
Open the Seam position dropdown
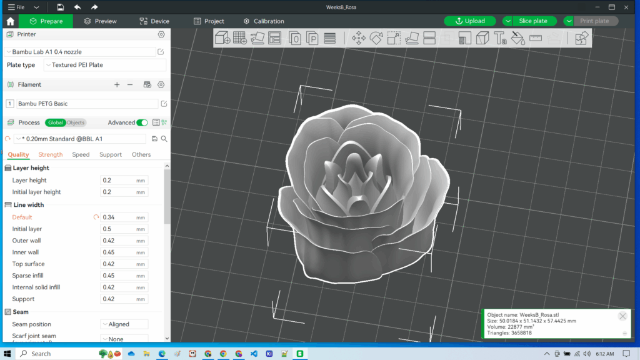pos(124,324)
